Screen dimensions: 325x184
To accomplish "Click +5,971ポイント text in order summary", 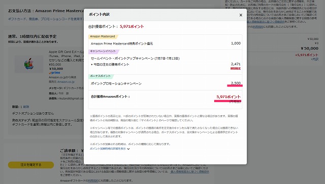I will [307, 55].
